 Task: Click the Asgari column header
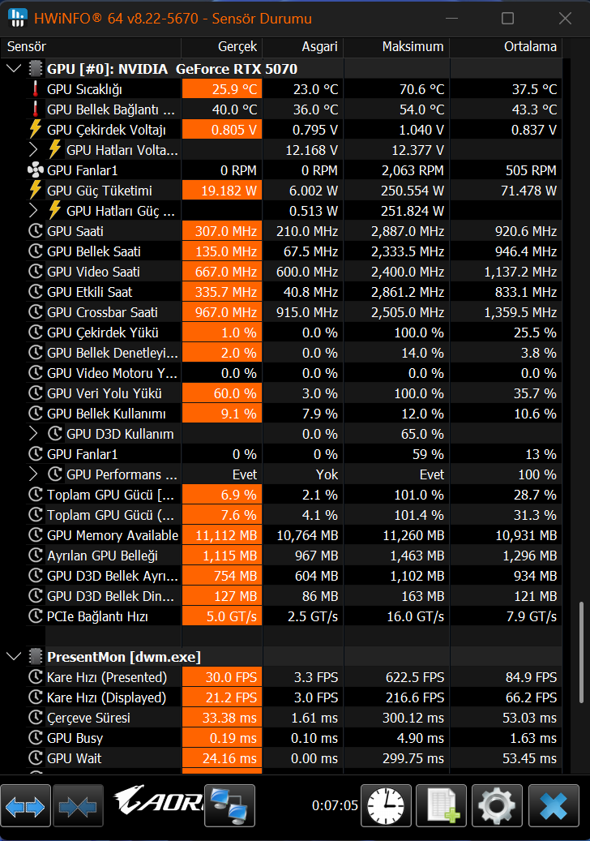pos(303,47)
